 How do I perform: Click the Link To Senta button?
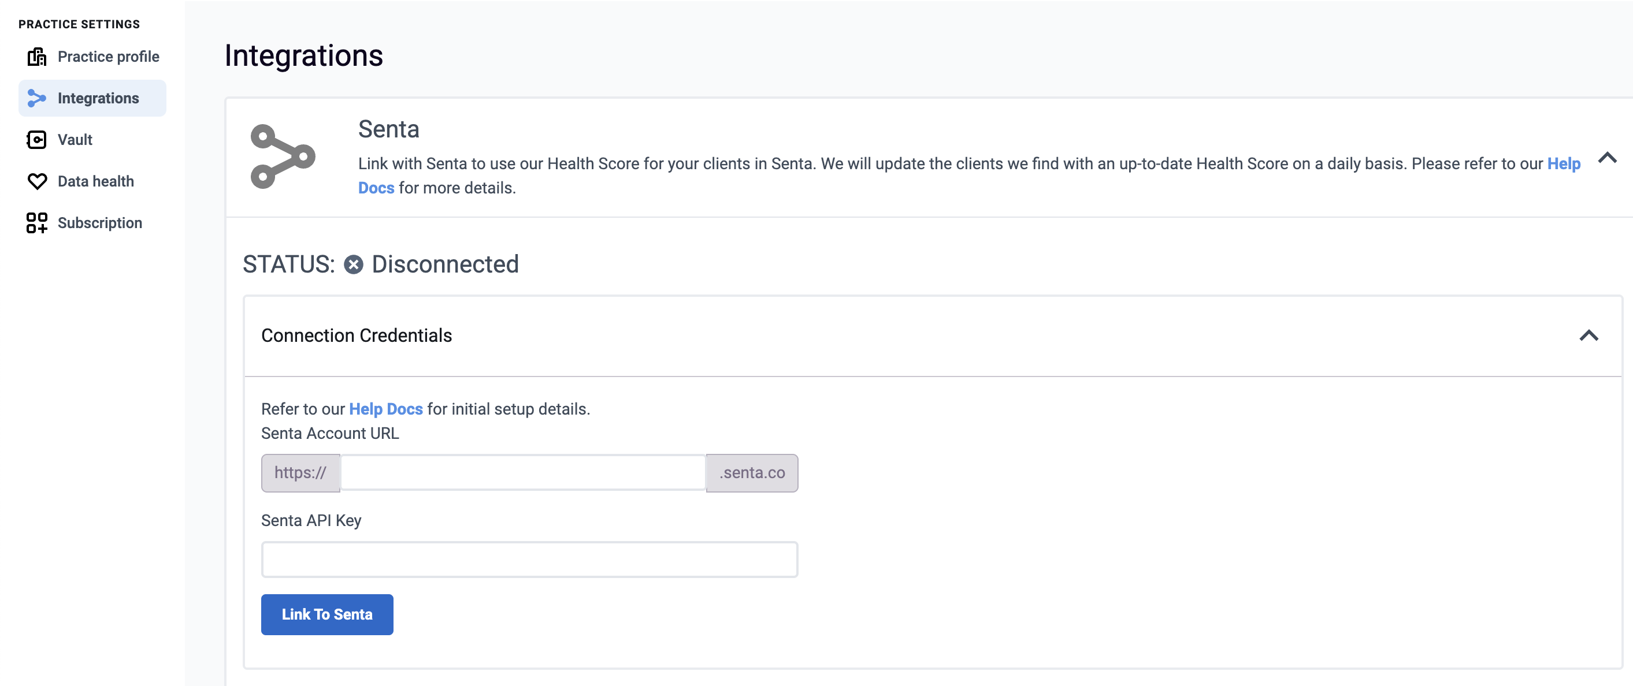[x=327, y=614]
